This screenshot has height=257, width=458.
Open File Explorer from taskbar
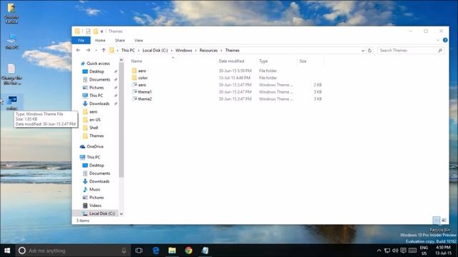click(172, 251)
